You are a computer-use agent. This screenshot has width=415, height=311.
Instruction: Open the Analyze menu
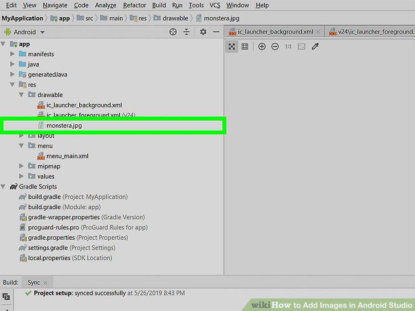(105, 5)
